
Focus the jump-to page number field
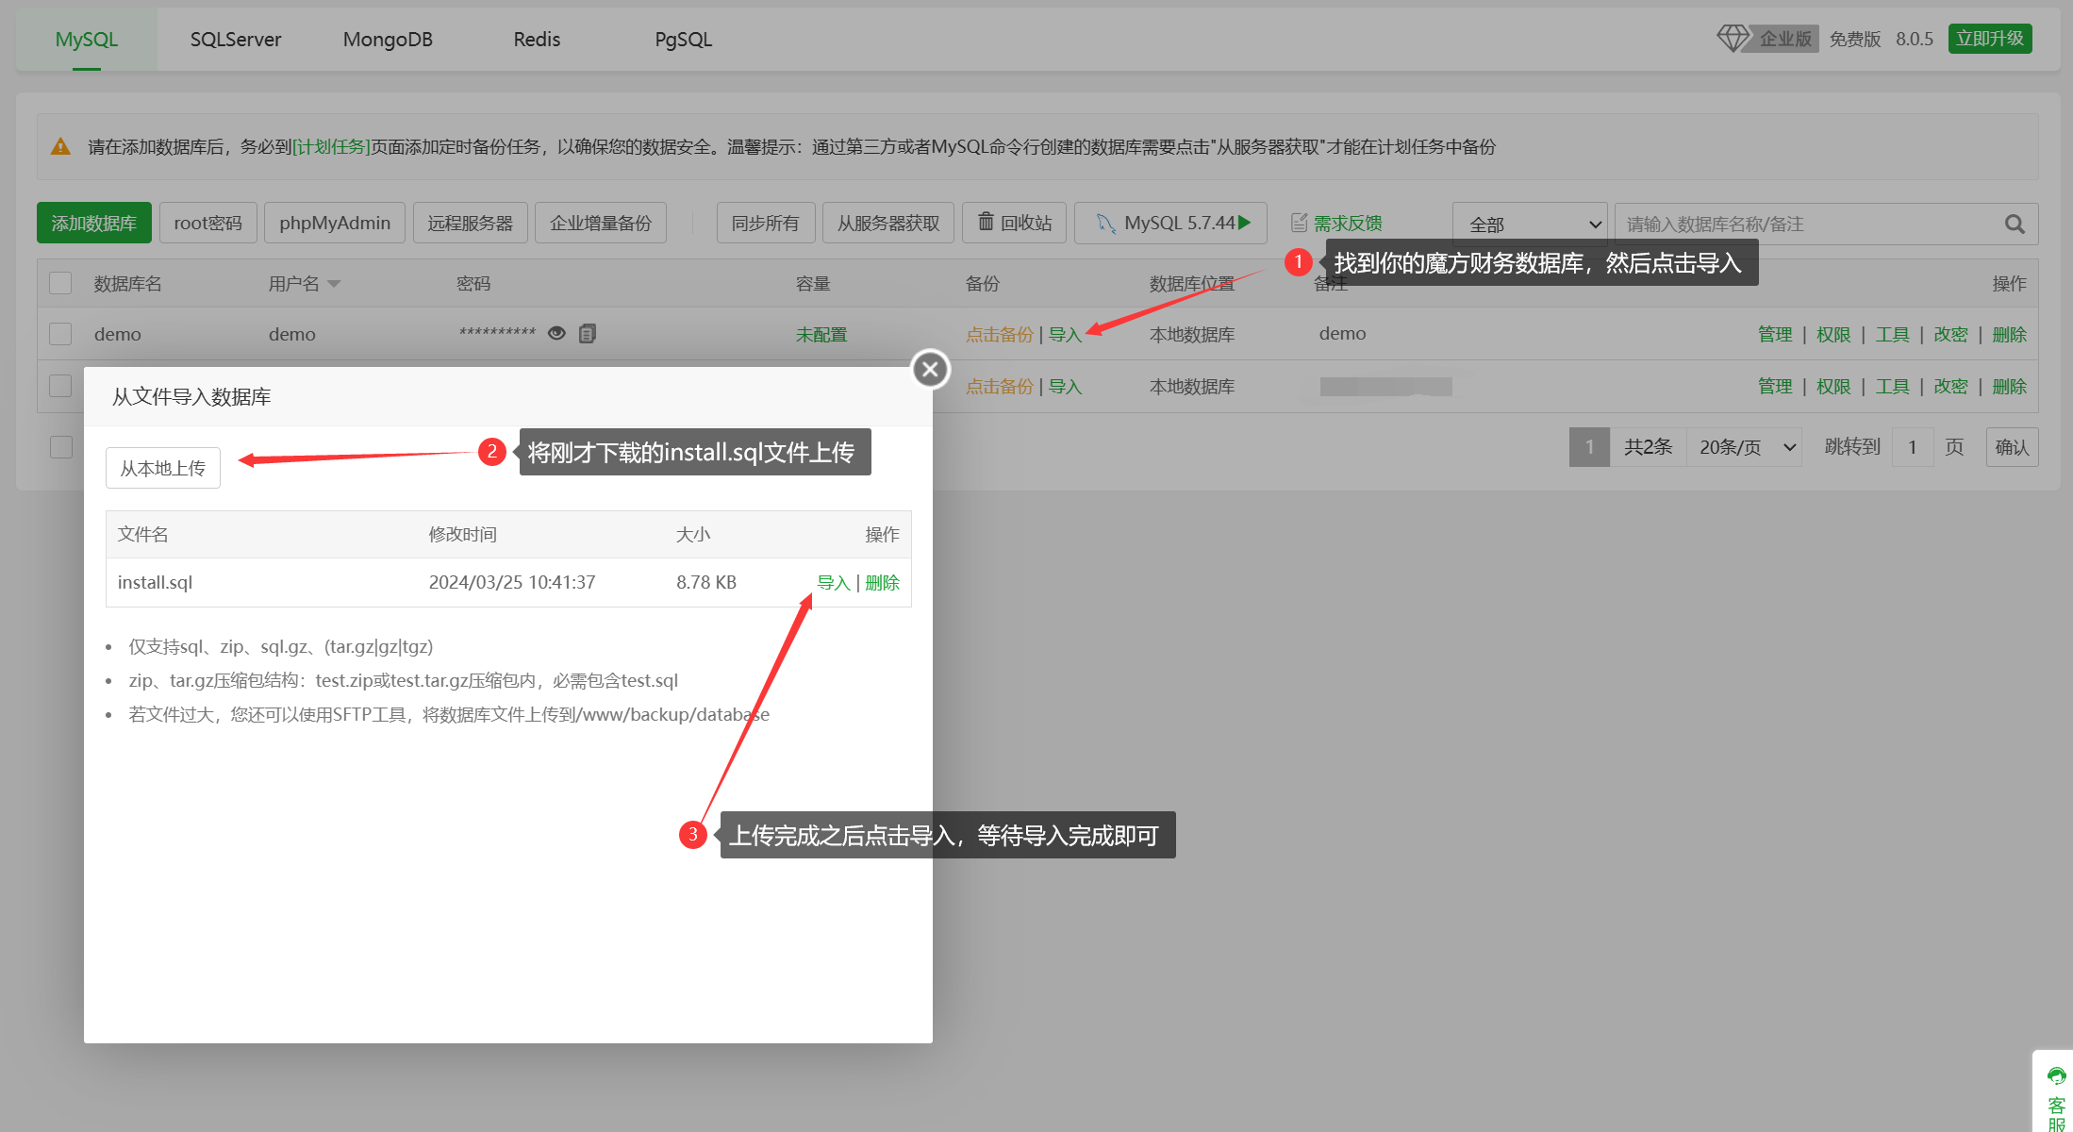(x=1913, y=447)
